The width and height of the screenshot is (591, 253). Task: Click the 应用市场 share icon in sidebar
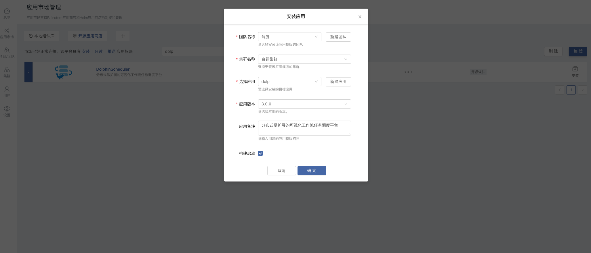coord(7,31)
